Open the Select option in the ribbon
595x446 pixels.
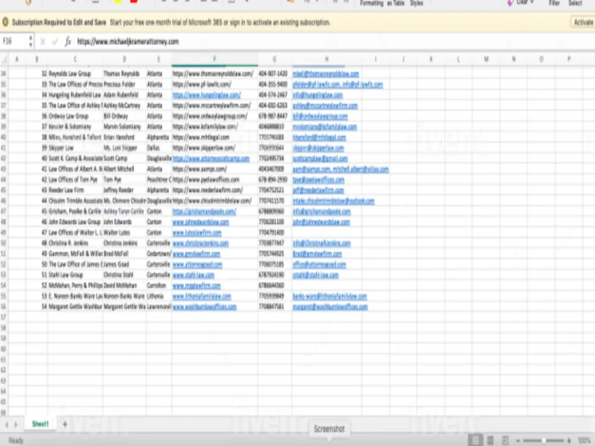(575, 3)
